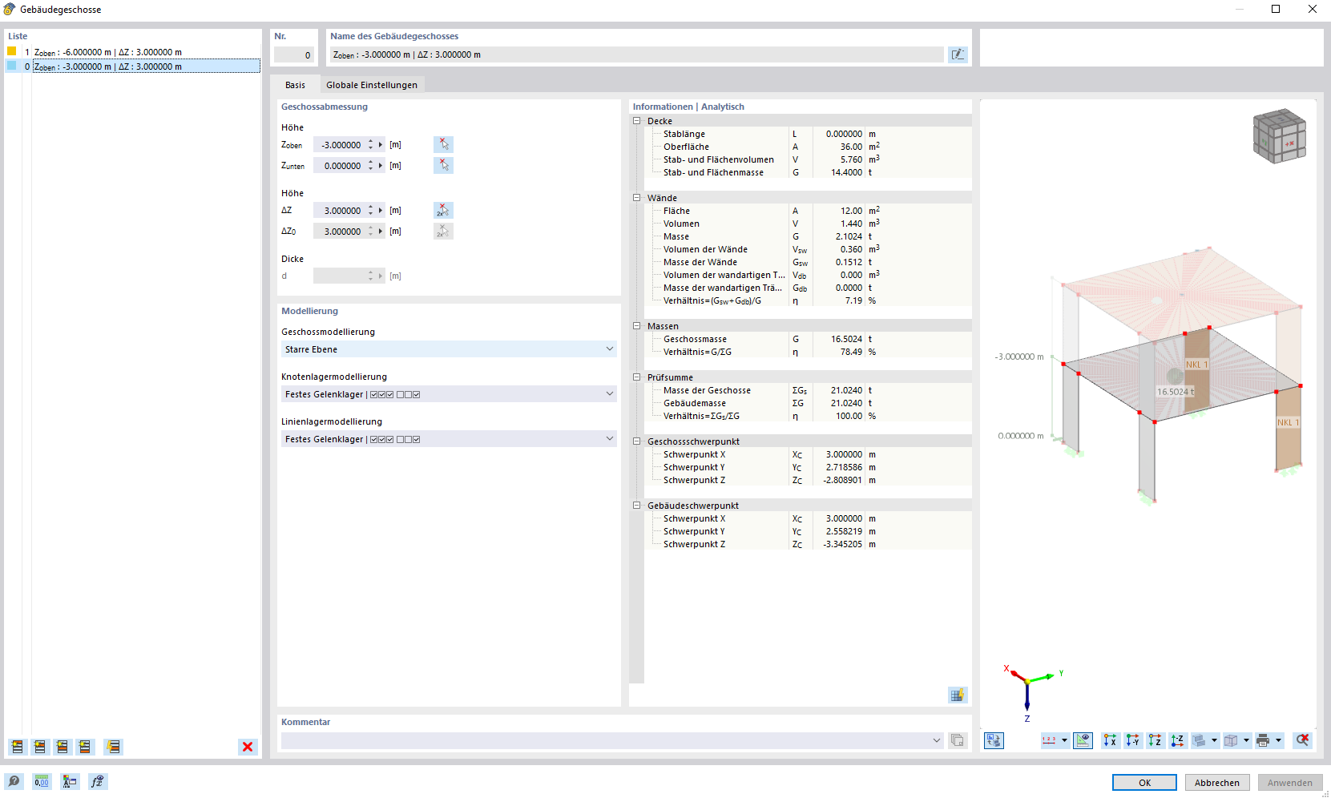This screenshot has height=798, width=1331.
Task: Open the Kommentar dropdown arrow
Action: point(937,740)
